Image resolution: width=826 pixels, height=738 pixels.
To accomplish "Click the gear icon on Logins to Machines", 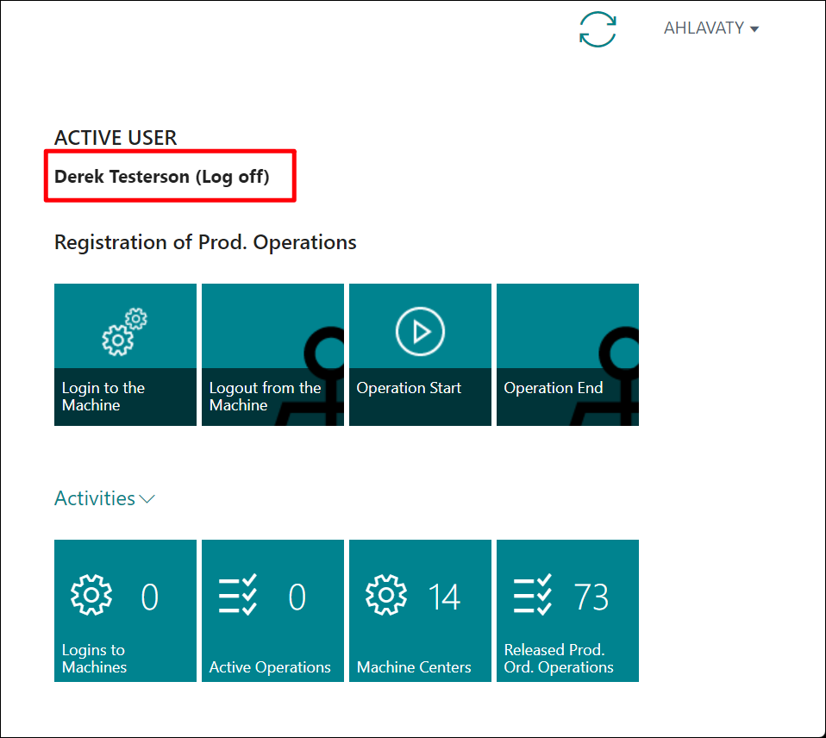I will (x=91, y=595).
